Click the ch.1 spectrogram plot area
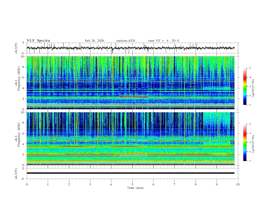268x207 pixels. pos(130,83)
